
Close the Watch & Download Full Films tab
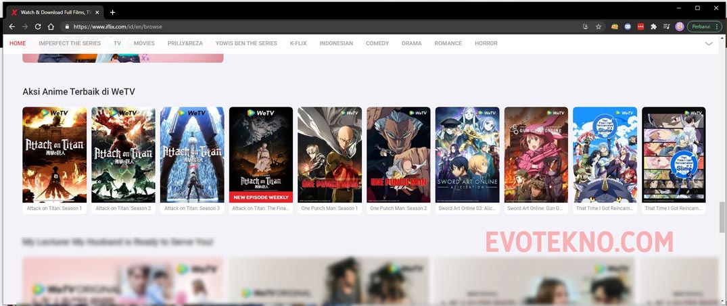point(99,13)
